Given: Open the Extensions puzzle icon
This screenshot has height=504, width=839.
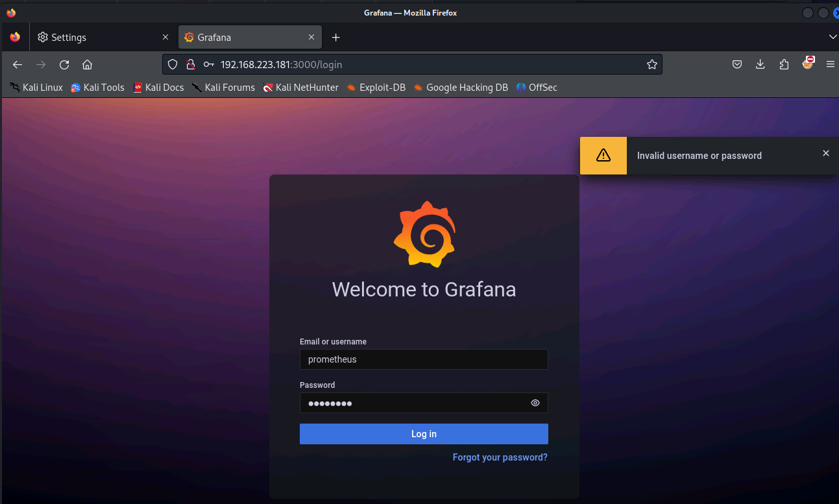Looking at the screenshot, I should pyautogui.click(x=784, y=64).
